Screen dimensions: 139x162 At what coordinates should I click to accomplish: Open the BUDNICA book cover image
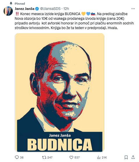pyautogui.click(x=59, y=92)
